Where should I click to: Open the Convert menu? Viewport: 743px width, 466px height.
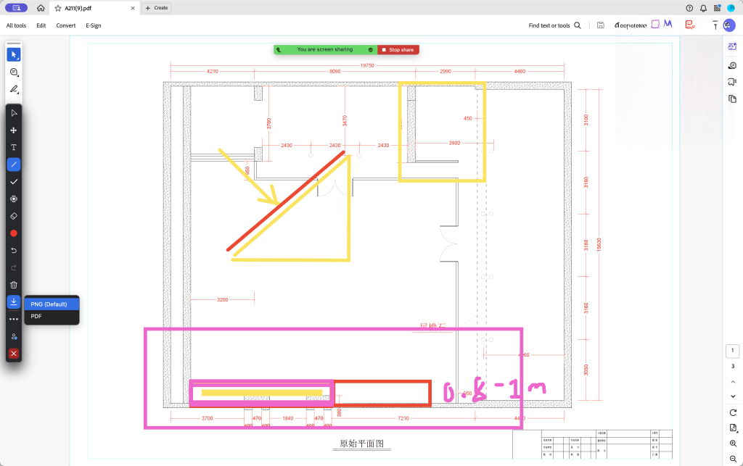66,25
